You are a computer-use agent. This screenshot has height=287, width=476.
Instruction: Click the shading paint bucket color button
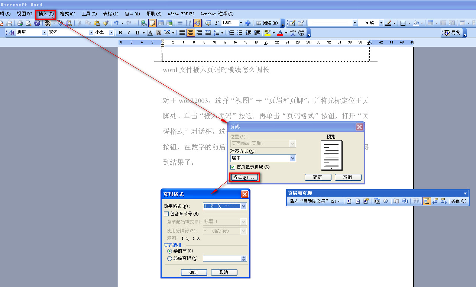click(416, 23)
